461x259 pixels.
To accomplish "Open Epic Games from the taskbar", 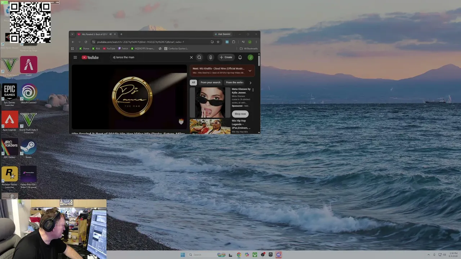I will tap(270, 255).
